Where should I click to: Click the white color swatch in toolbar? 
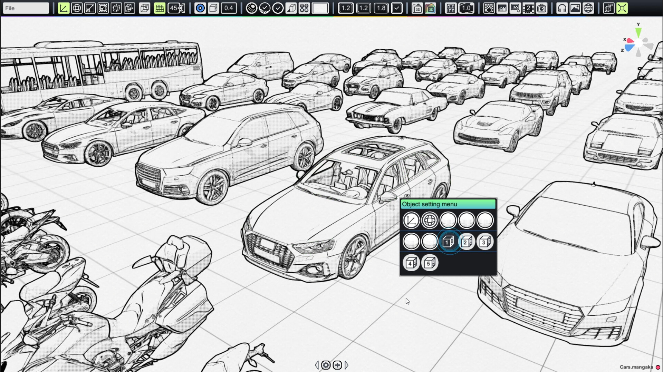click(x=320, y=8)
